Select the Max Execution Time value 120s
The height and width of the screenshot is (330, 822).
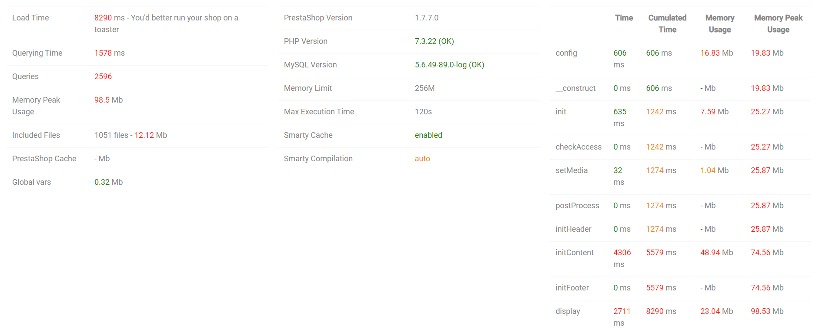tap(423, 112)
